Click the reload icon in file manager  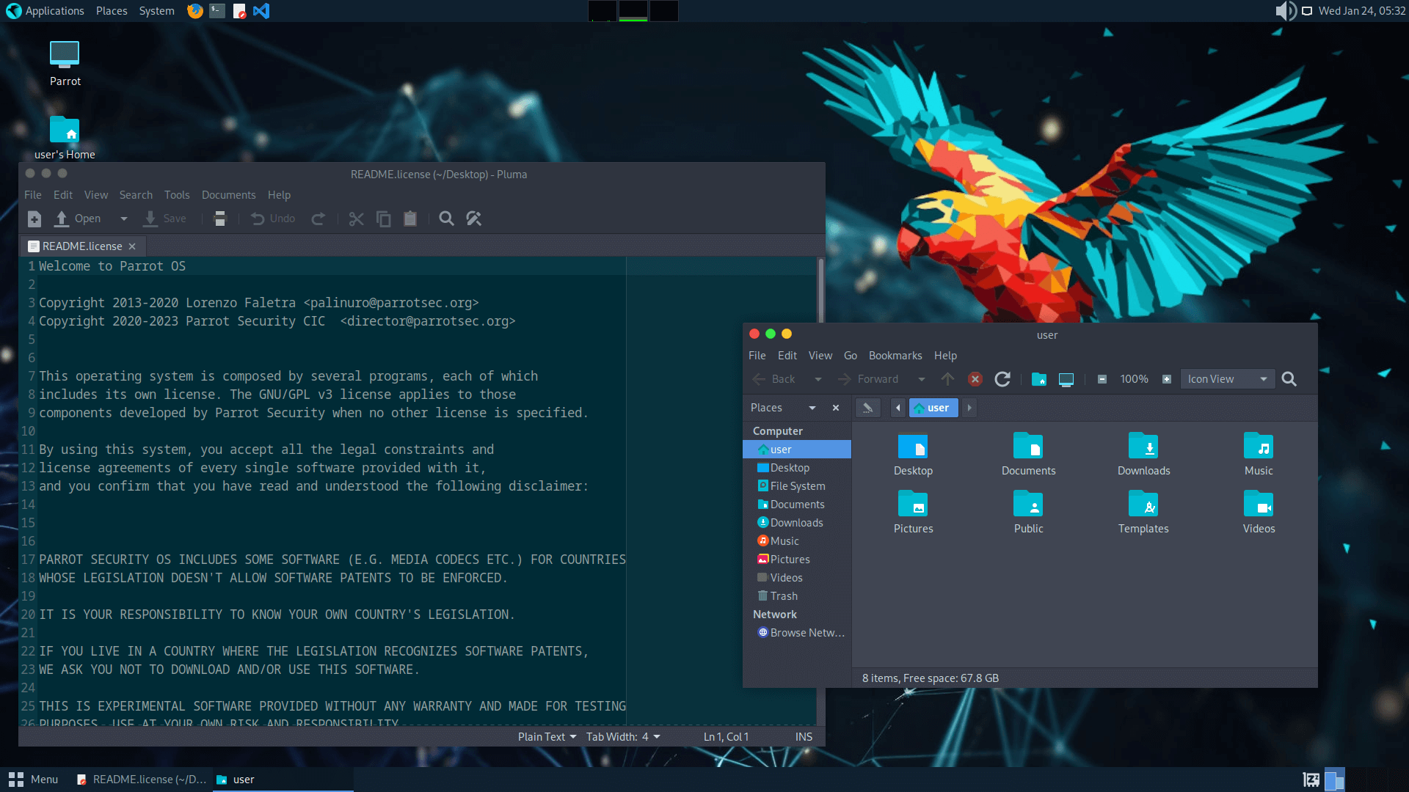pyautogui.click(x=1002, y=379)
